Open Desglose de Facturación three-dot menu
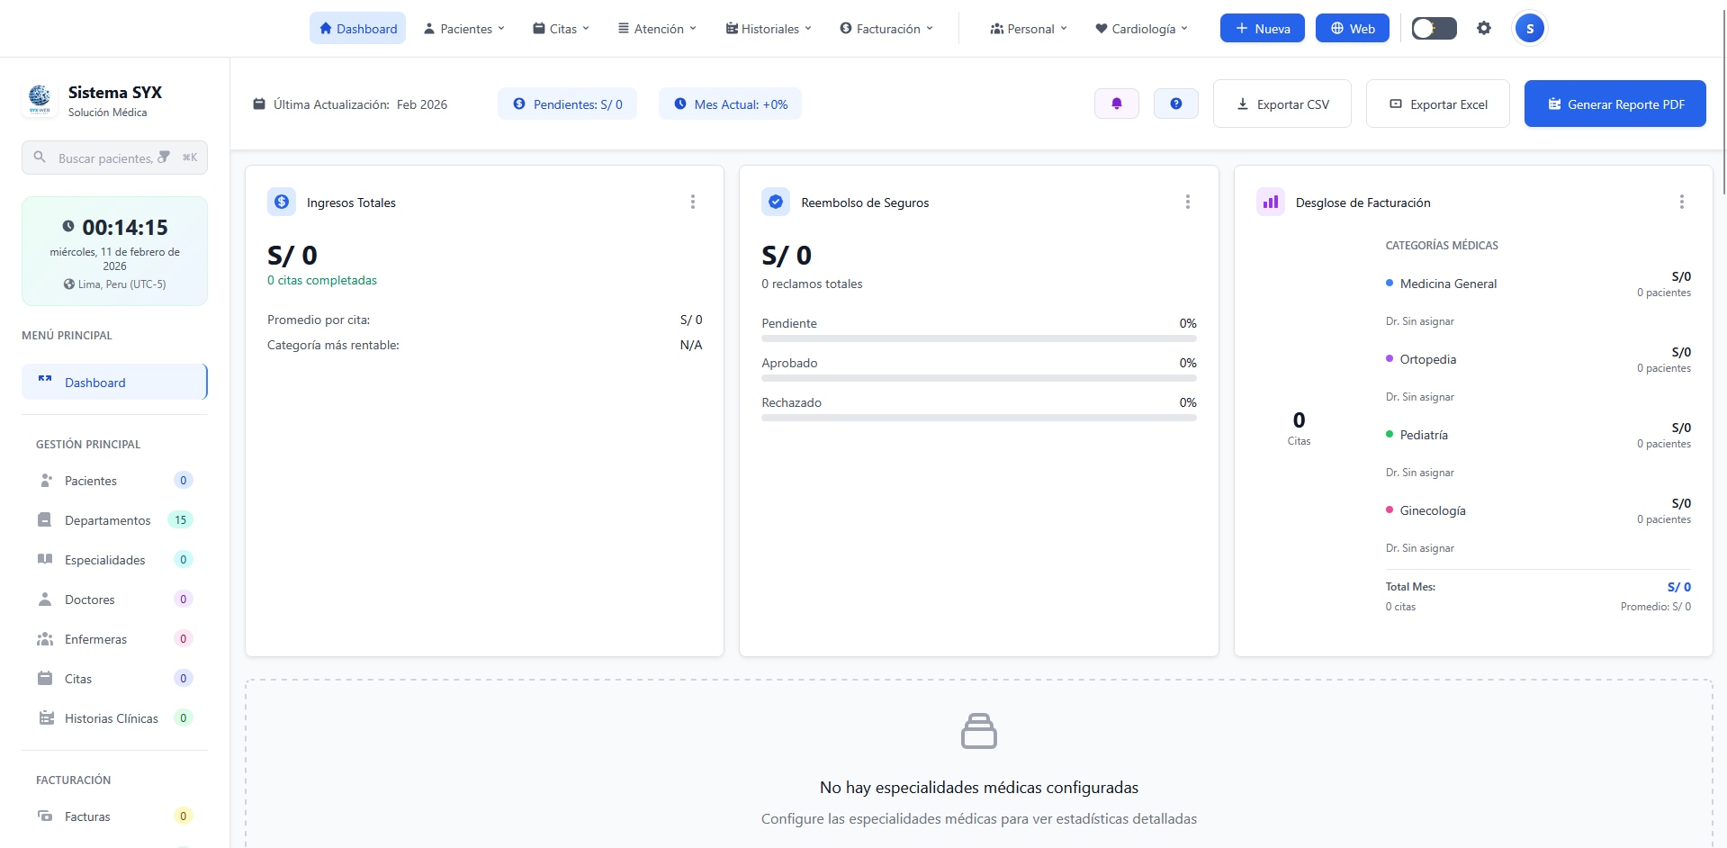1727x848 pixels. 1681,202
